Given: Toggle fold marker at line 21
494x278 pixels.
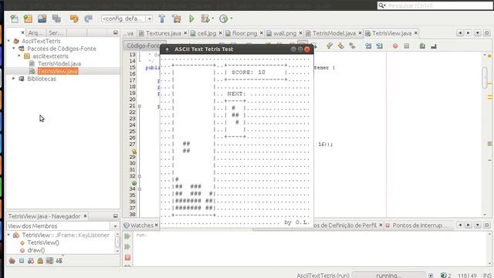Looking at the screenshot, I should 140,107.
